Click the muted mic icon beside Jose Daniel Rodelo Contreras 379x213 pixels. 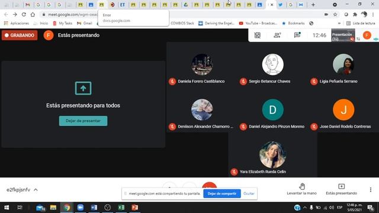[x=314, y=127]
